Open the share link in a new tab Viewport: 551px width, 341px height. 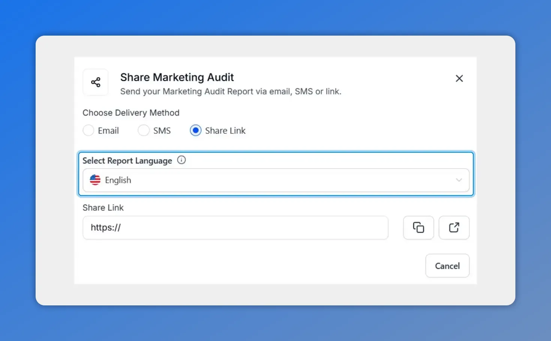[454, 227]
